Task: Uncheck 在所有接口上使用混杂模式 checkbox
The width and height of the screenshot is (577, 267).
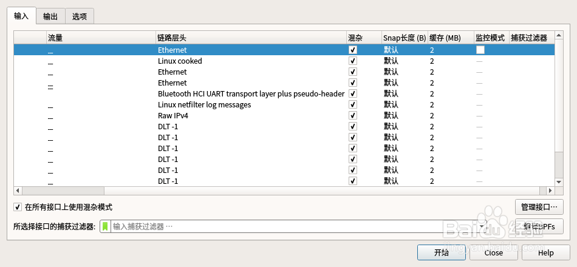Action: click(18, 208)
